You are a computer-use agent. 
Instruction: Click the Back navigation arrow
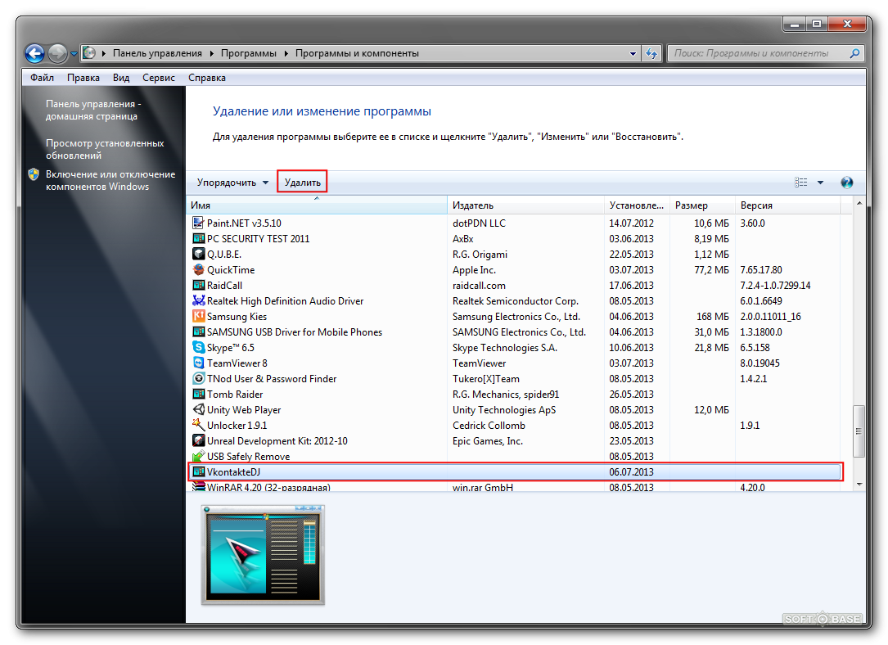[x=34, y=53]
